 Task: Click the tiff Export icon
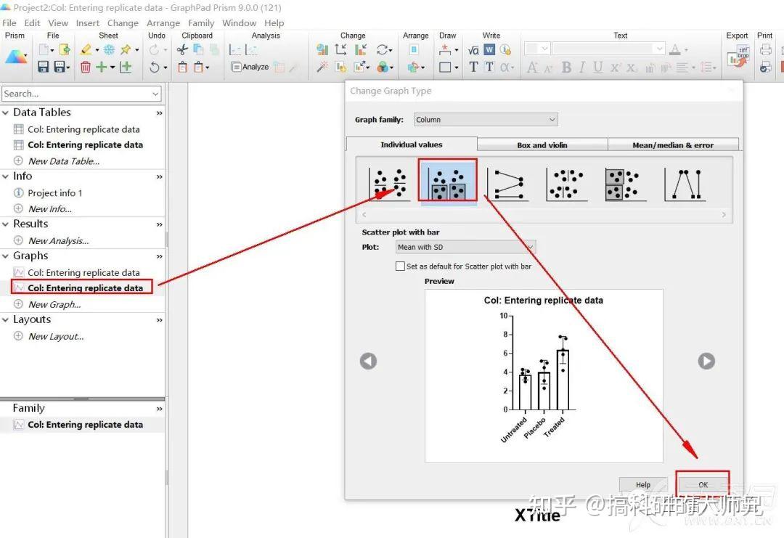point(738,55)
